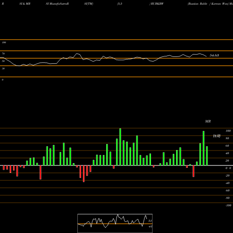Viewport: 233px width, 233px height.
Task: Click the mini chart label 51
Action: pyautogui.click(x=150, y=221)
